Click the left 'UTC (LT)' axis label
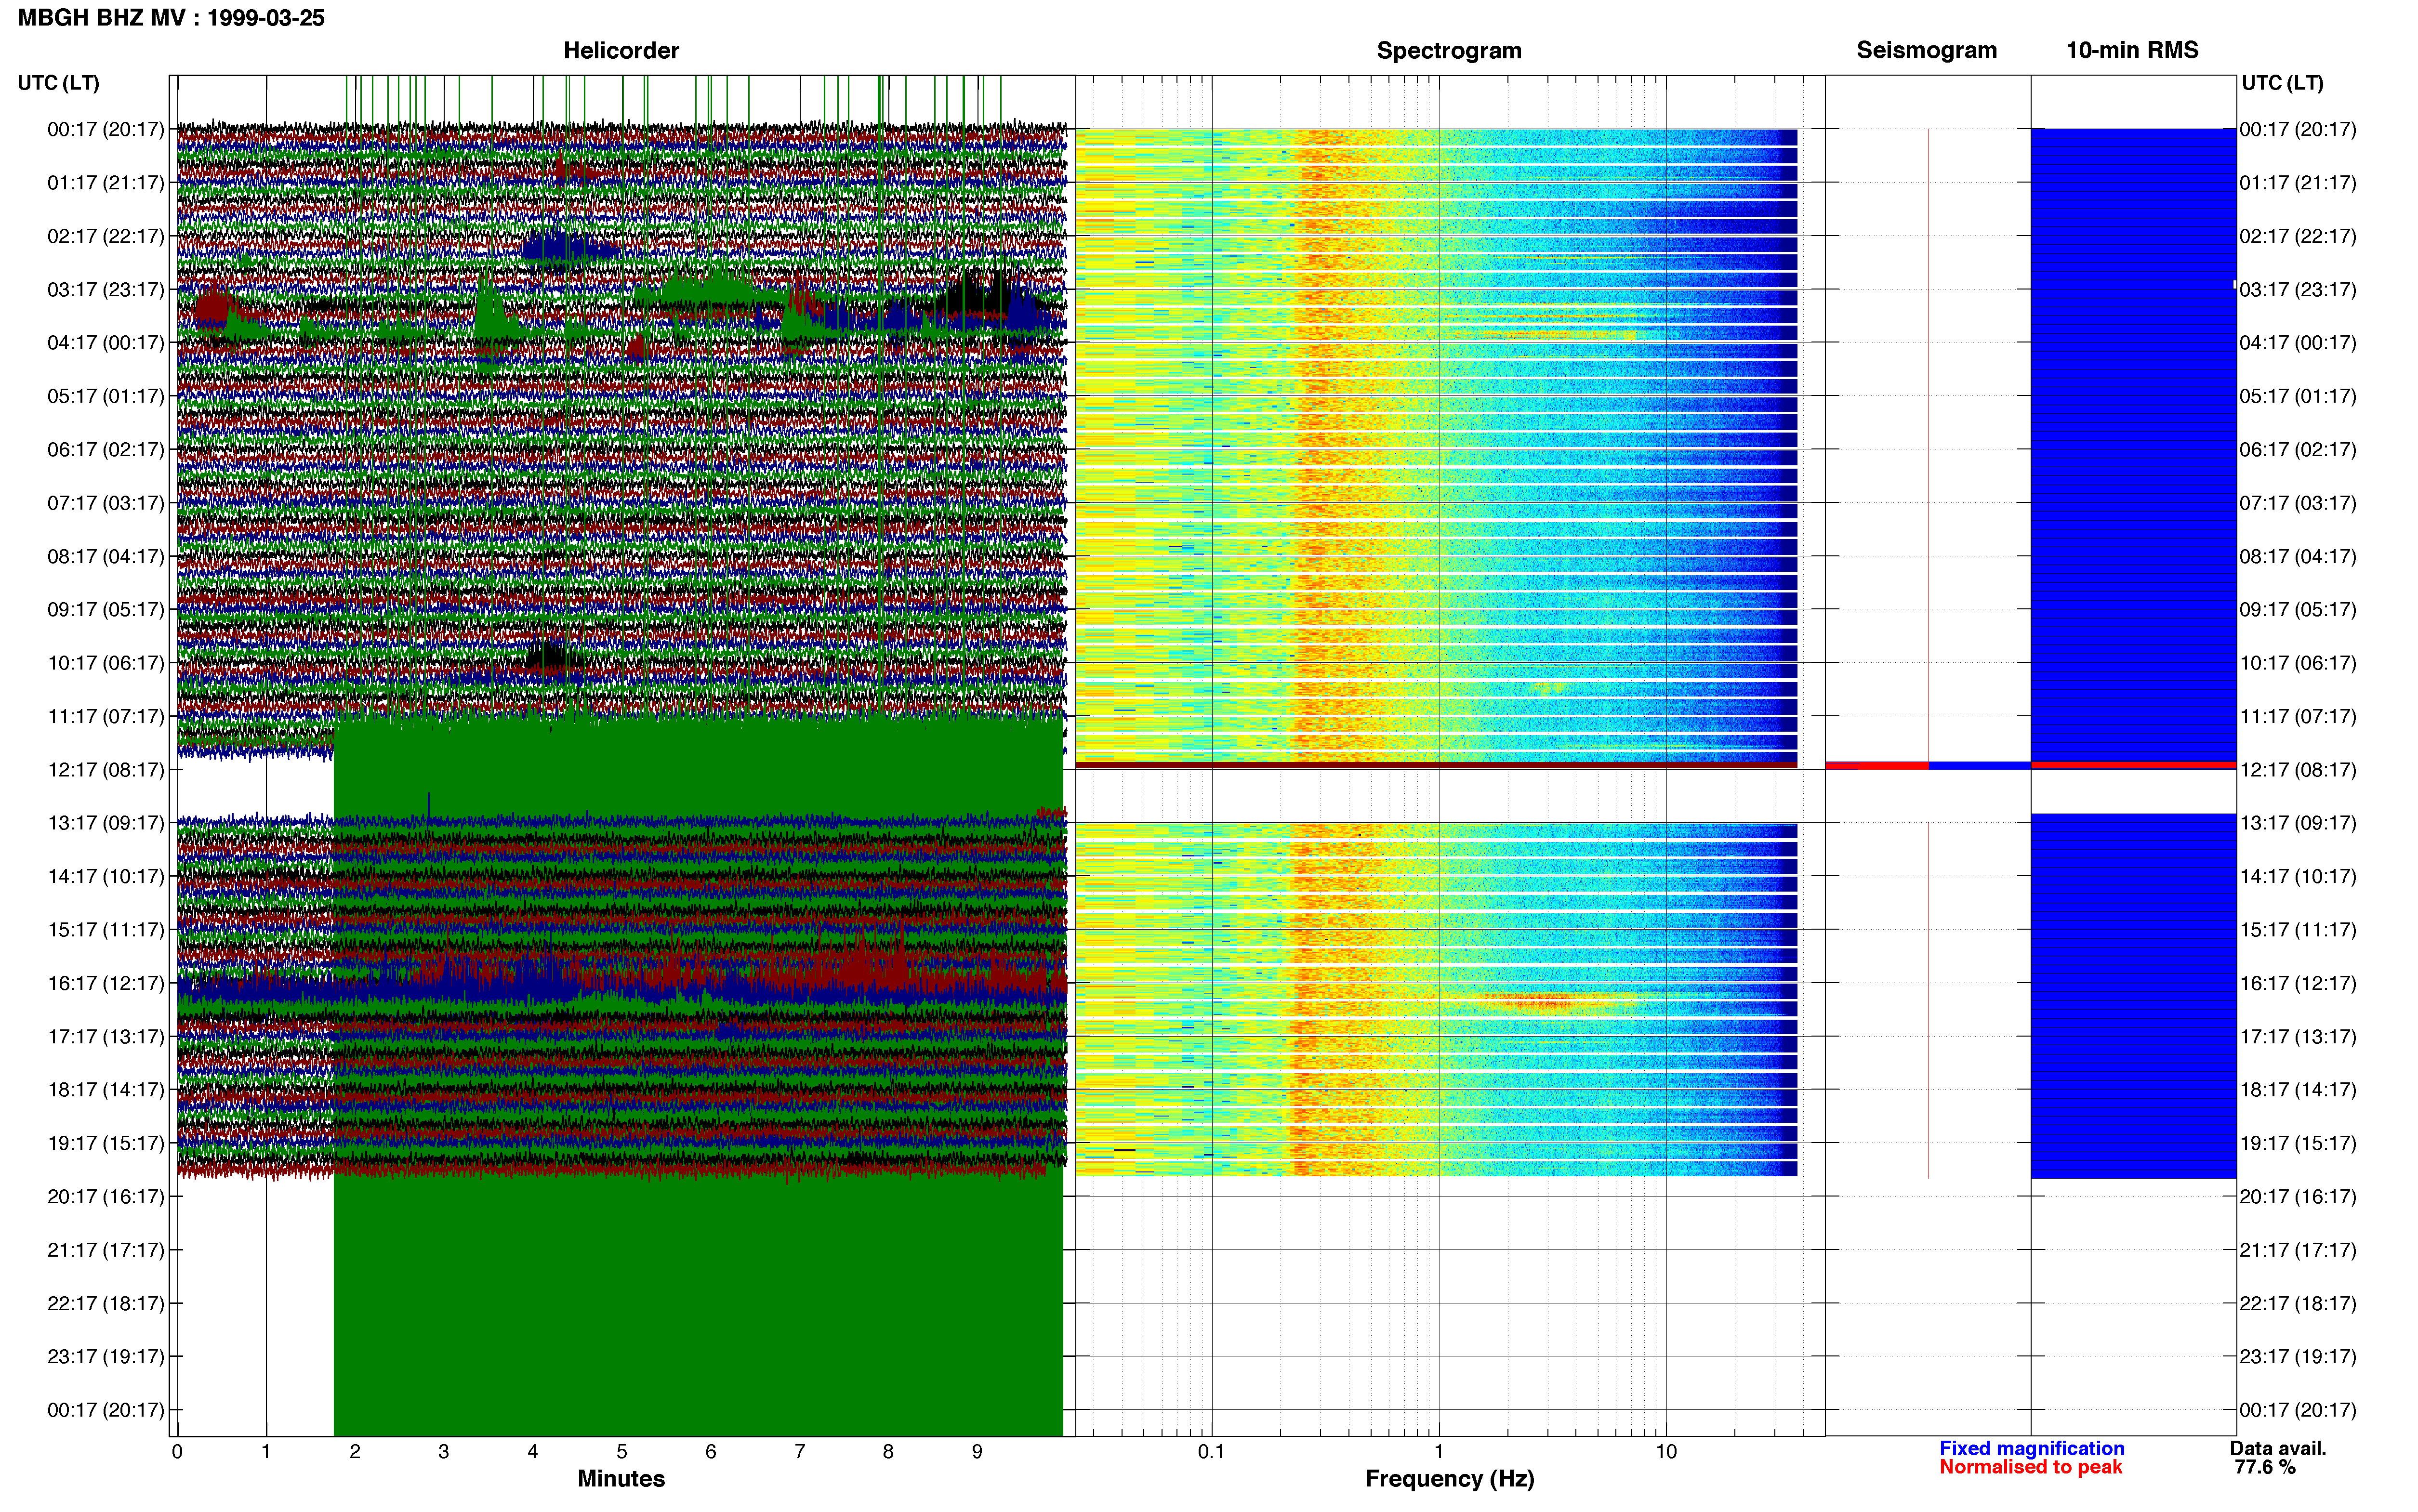The width and height of the screenshot is (2418, 1512). pos(58,83)
